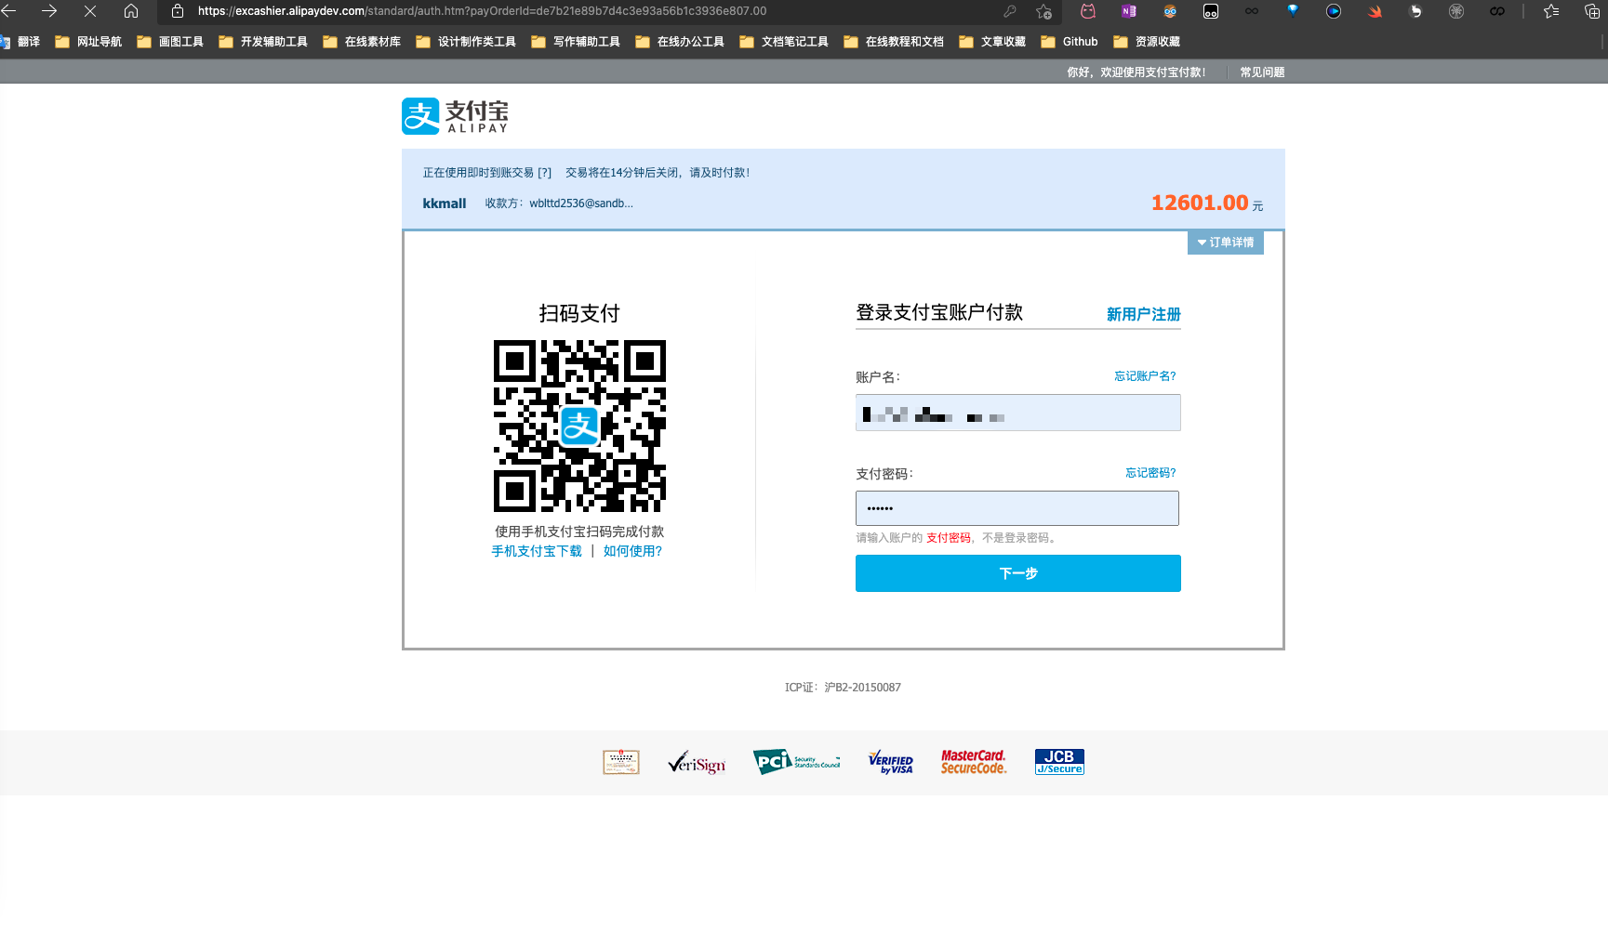
Task: Click the Verified by VISA badge
Action: coord(891,762)
